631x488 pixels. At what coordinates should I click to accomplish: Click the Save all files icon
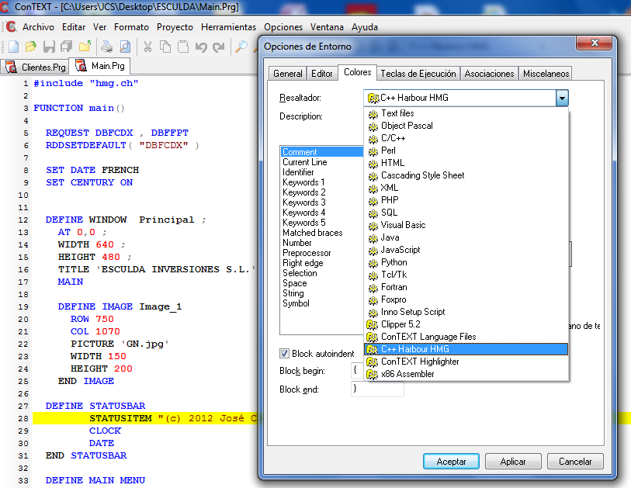click(67, 47)
